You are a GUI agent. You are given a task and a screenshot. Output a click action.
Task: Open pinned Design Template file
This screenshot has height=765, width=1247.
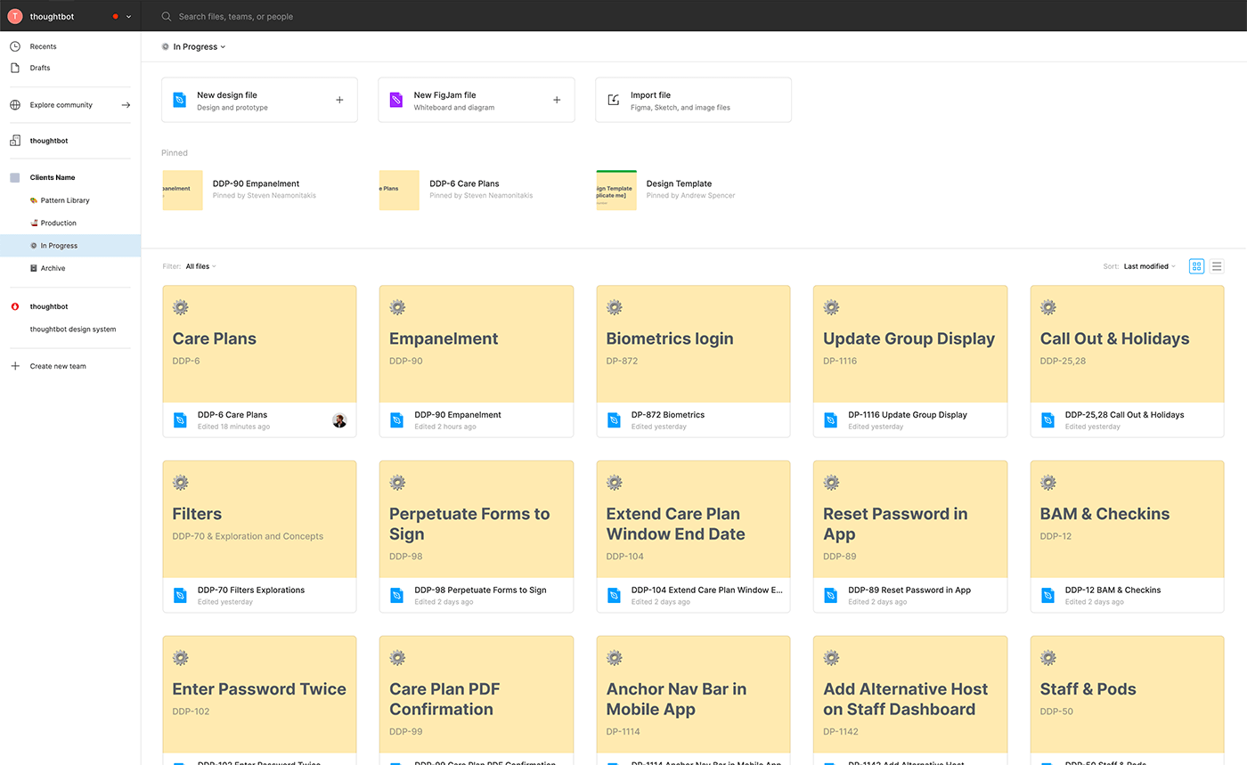click(x=666, y=190)
